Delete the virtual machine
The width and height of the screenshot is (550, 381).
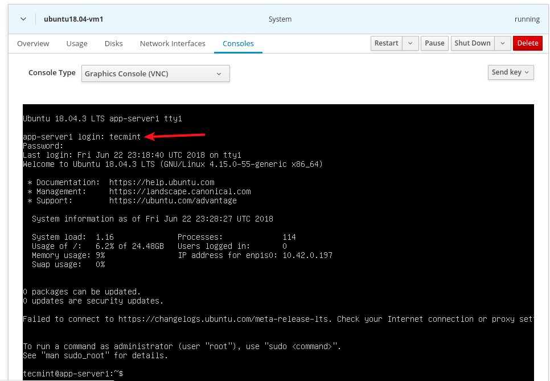click(x=527, y=43)
